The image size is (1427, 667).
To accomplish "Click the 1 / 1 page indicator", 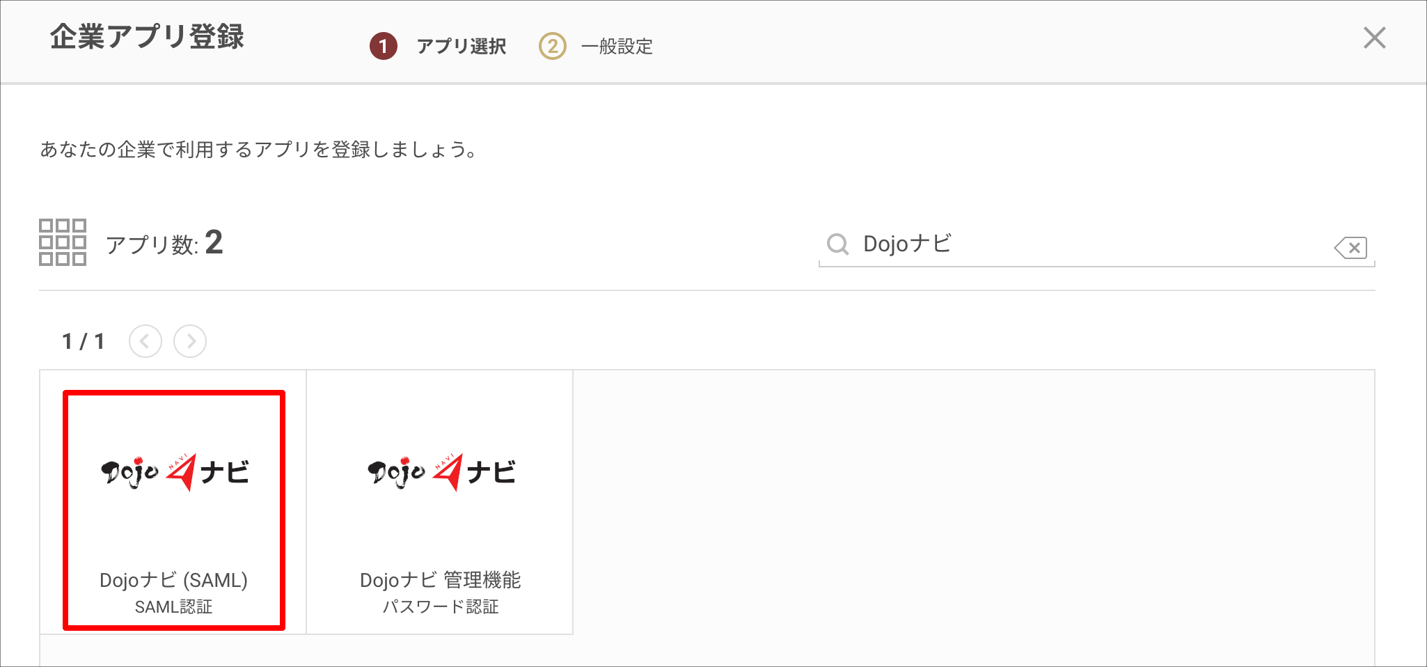I will 83,341.
